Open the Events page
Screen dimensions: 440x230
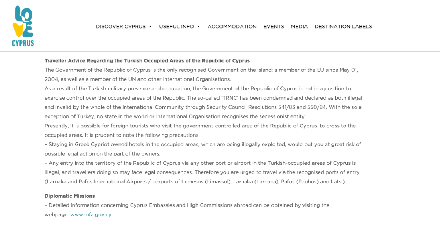click(x=274, y=27)
